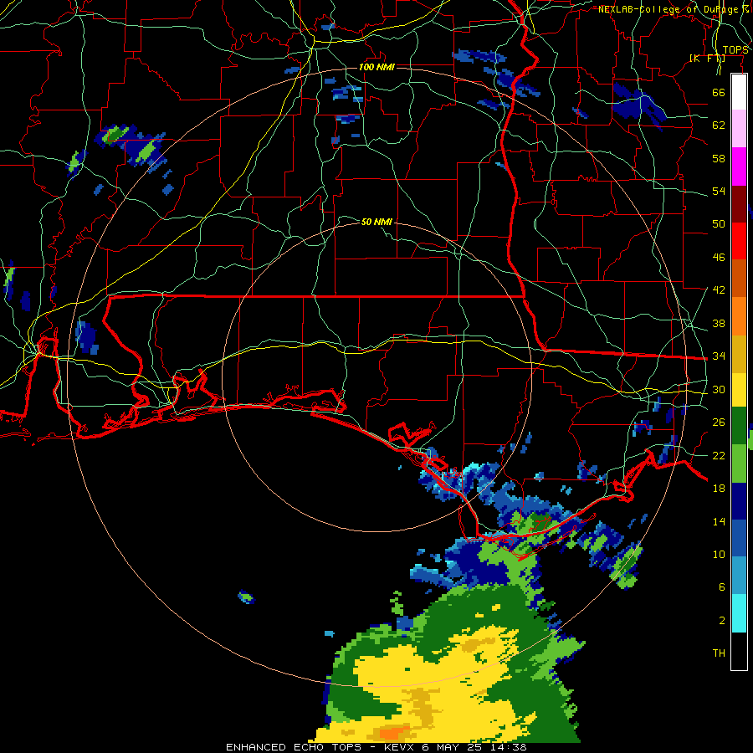Click the "34" legend value

click(x=719, y=356)
